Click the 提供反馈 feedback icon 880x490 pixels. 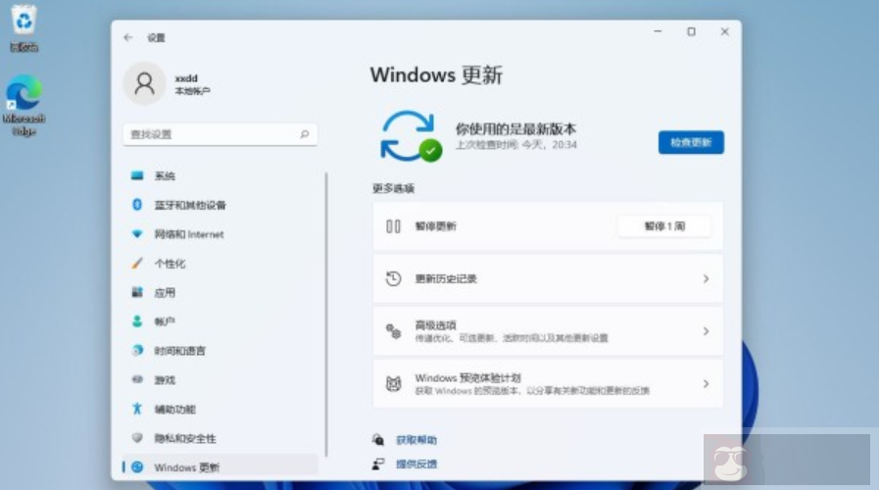[378, 464]
